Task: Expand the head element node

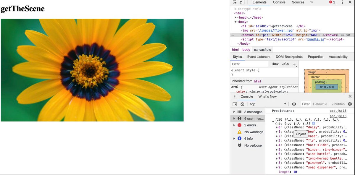Action: (x=235, y=17)
